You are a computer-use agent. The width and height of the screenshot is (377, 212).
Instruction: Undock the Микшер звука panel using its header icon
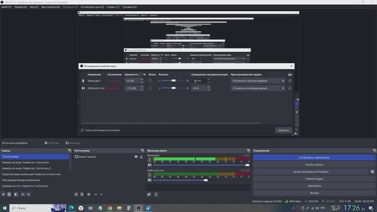click(249, 151)
